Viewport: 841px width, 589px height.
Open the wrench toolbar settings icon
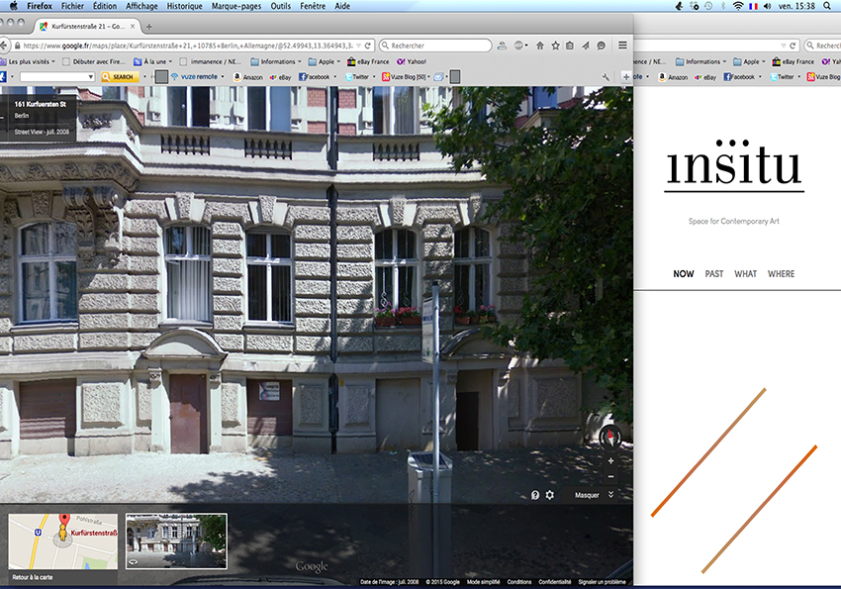click(607, 77)
